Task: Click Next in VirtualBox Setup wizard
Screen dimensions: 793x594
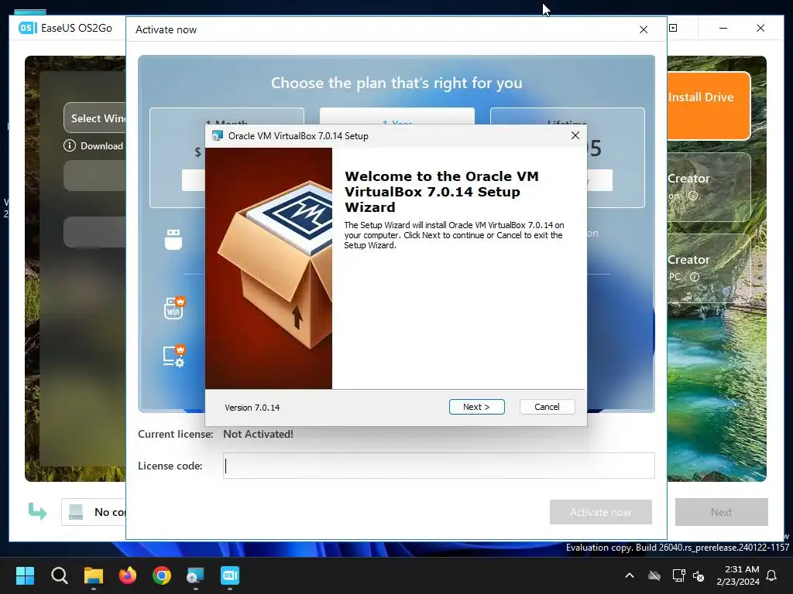Action: [x=476, y=407]
